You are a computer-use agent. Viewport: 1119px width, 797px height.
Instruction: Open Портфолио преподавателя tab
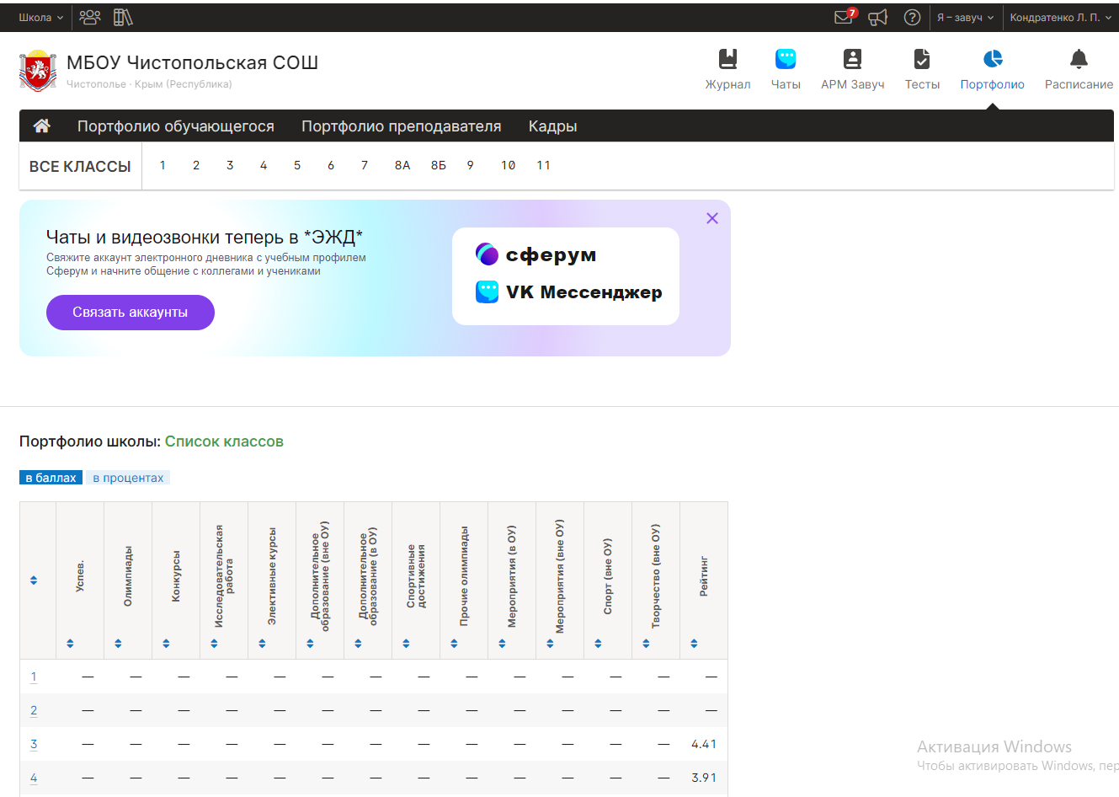(401, 126)
